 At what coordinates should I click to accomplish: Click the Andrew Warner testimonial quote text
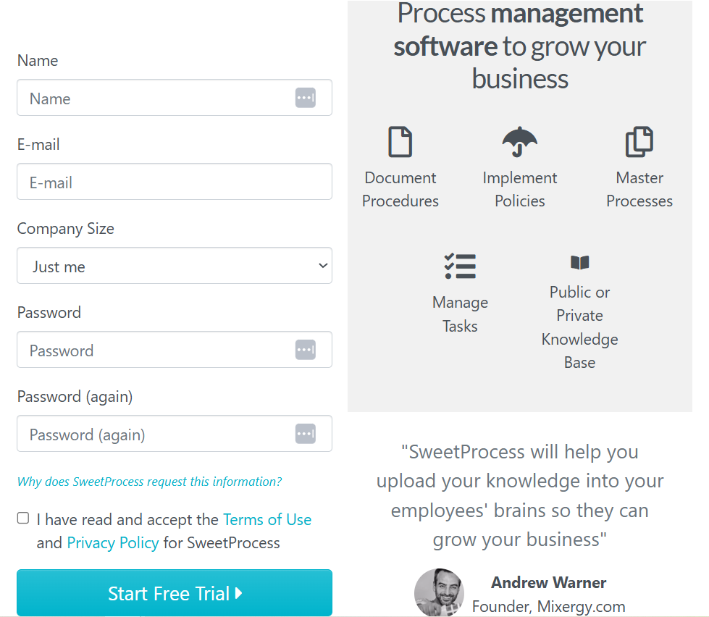click(x=519, y=495)
